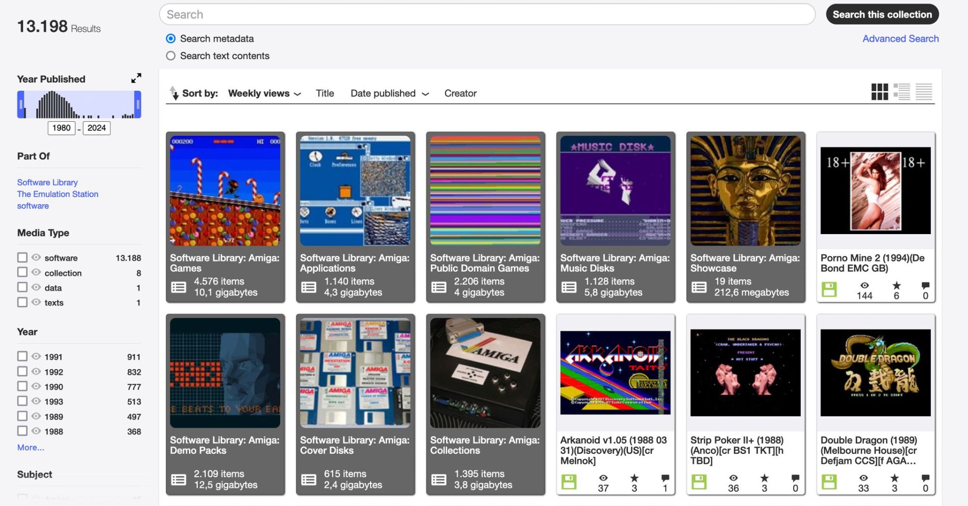Check the software media type checkbox
Viewport: 968px width, 506px height.
click(x=22, y=257)
